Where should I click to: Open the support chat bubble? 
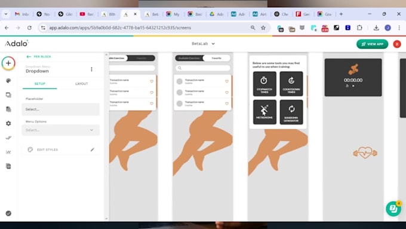[393, 209]
